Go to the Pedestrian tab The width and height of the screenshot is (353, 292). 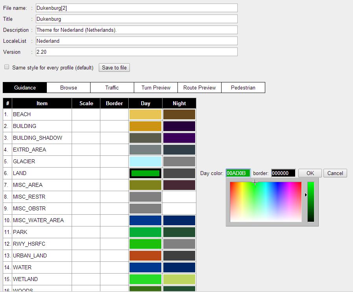[x=243, y=88]
